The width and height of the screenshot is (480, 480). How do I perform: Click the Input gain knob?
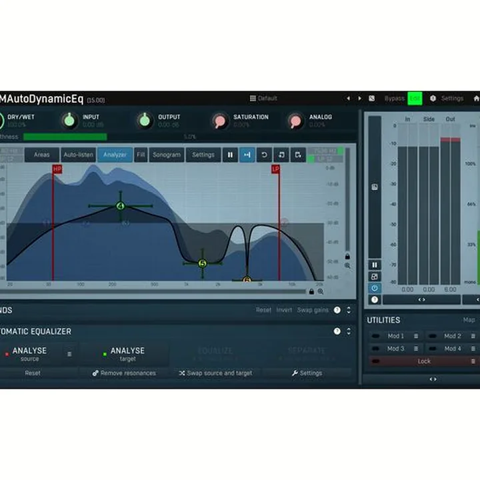pos(69,120)
